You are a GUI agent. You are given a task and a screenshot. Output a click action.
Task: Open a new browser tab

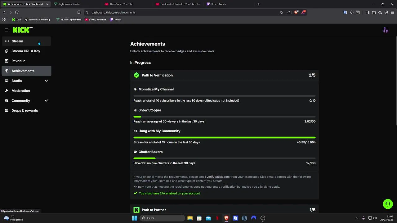258,4
